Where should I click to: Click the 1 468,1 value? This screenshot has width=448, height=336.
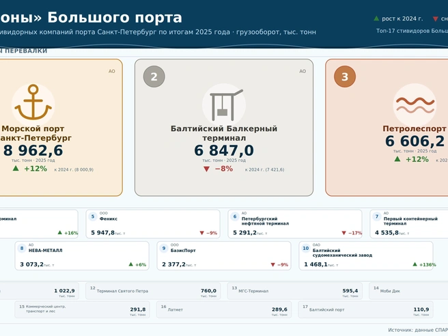pyautogui.click(x=316, y=264)
